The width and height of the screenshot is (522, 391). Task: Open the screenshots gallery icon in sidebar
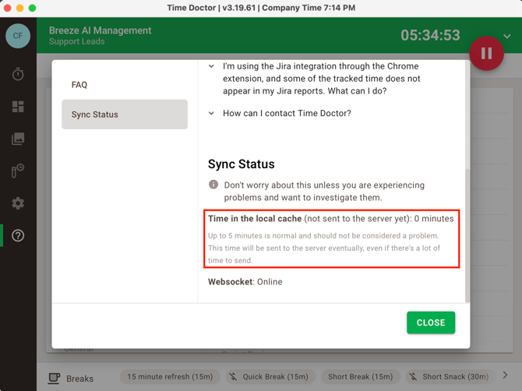[18, 139]
